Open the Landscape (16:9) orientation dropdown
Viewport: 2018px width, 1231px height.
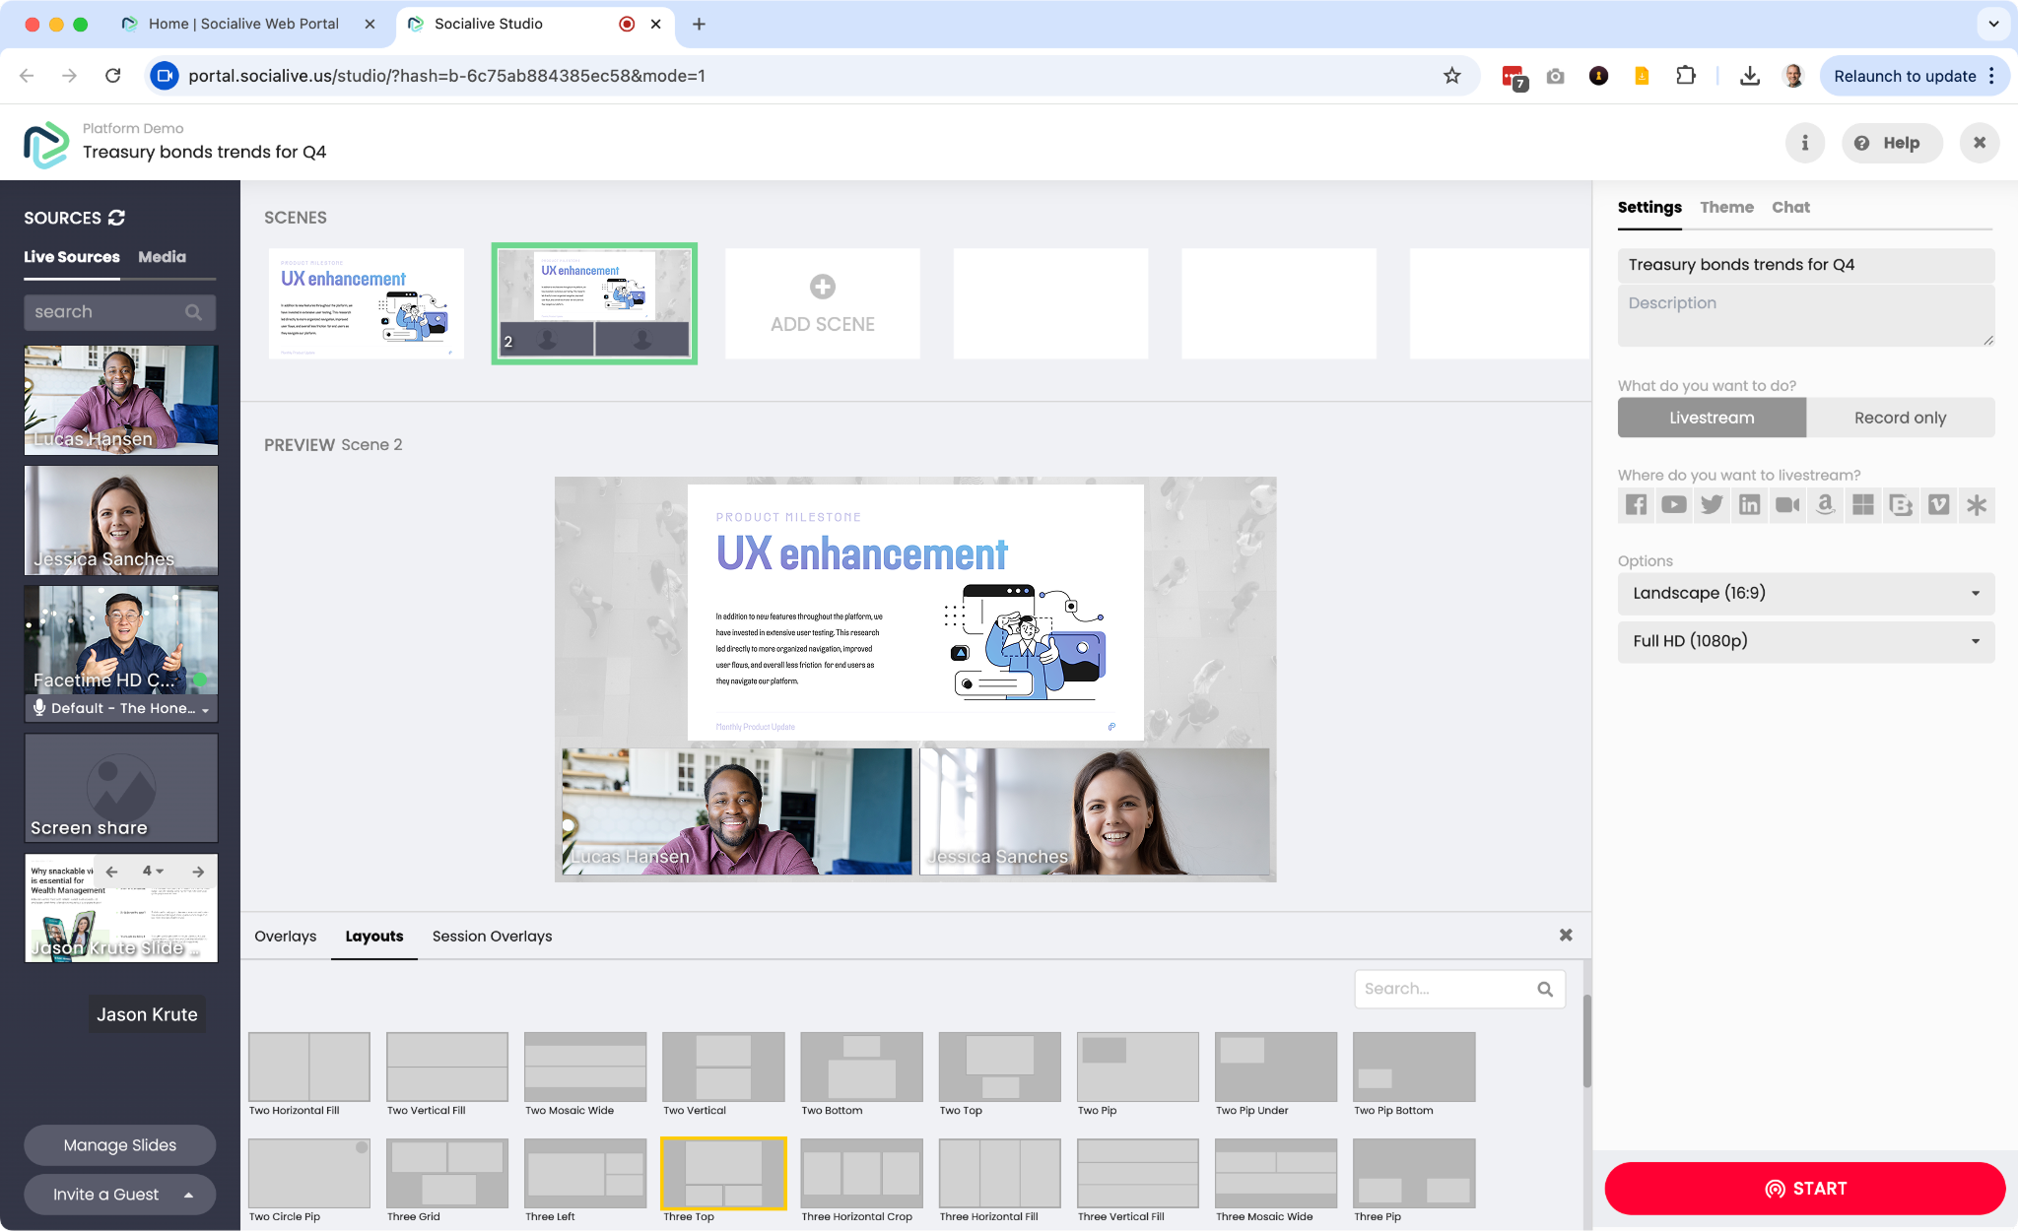(x=1805, y=593)
